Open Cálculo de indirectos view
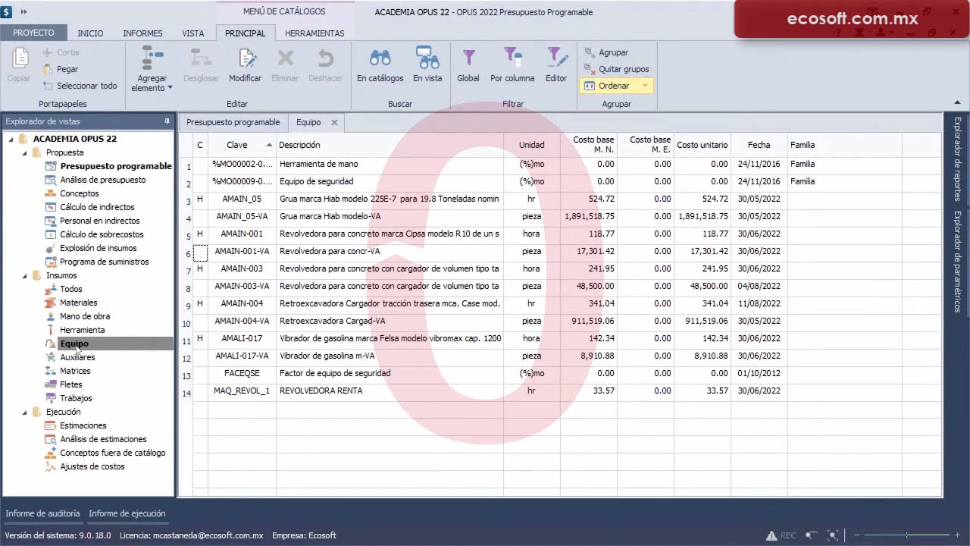Screen dimensions: 970x546 pyautogui.click(x=97, y=207)
